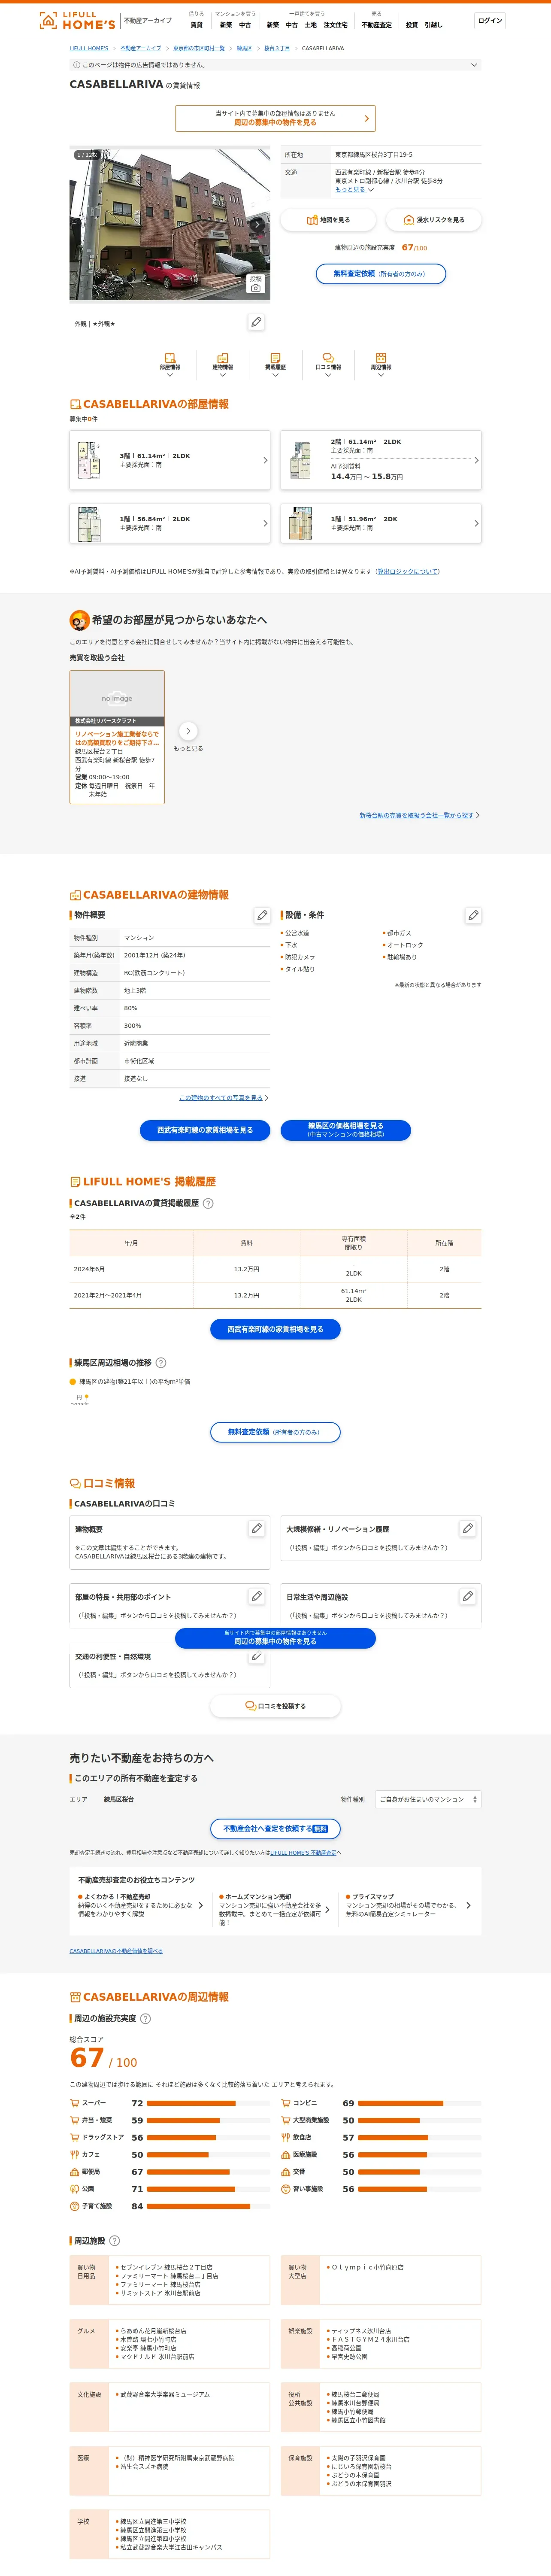551x2576 pixels.
Task: Open よくわかる！不動産売却 item arrow
Action: (201, 1905)
